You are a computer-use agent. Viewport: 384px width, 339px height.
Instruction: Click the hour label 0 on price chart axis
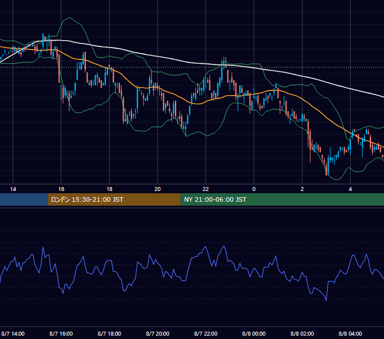tap(254, 189)
